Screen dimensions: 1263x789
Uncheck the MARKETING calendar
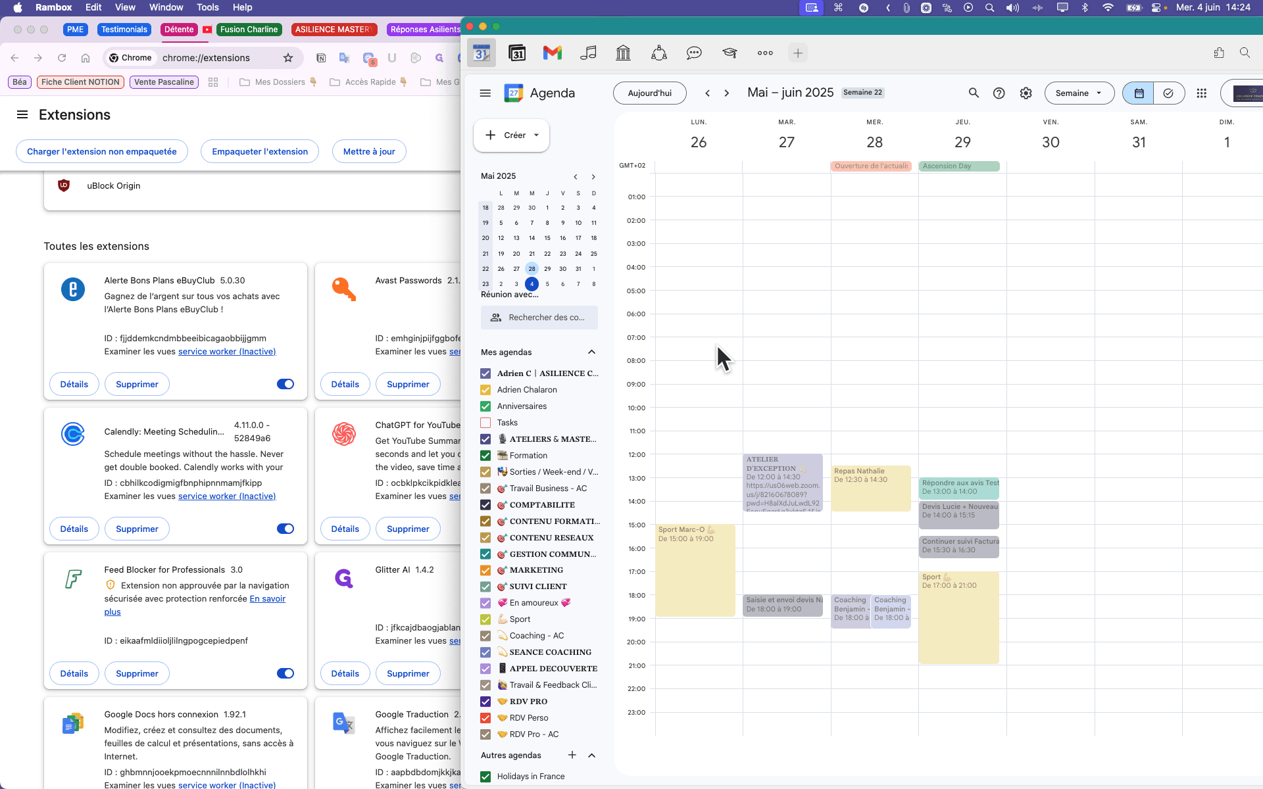[485, 570]
